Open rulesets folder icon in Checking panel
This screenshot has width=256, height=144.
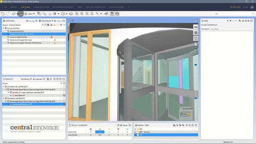[x=28, y=21]
